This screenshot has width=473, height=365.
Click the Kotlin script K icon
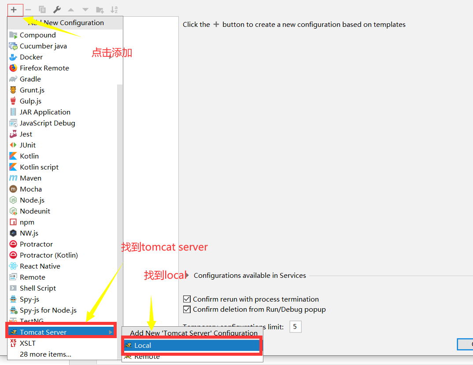coord(13,167)
